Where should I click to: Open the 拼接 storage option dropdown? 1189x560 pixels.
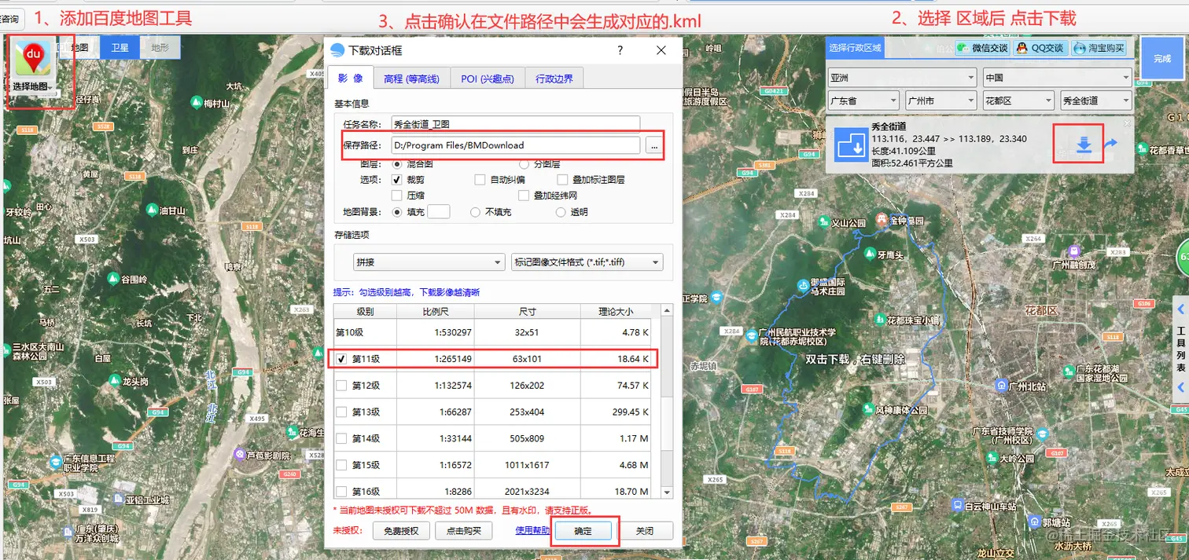click(428, 262)
